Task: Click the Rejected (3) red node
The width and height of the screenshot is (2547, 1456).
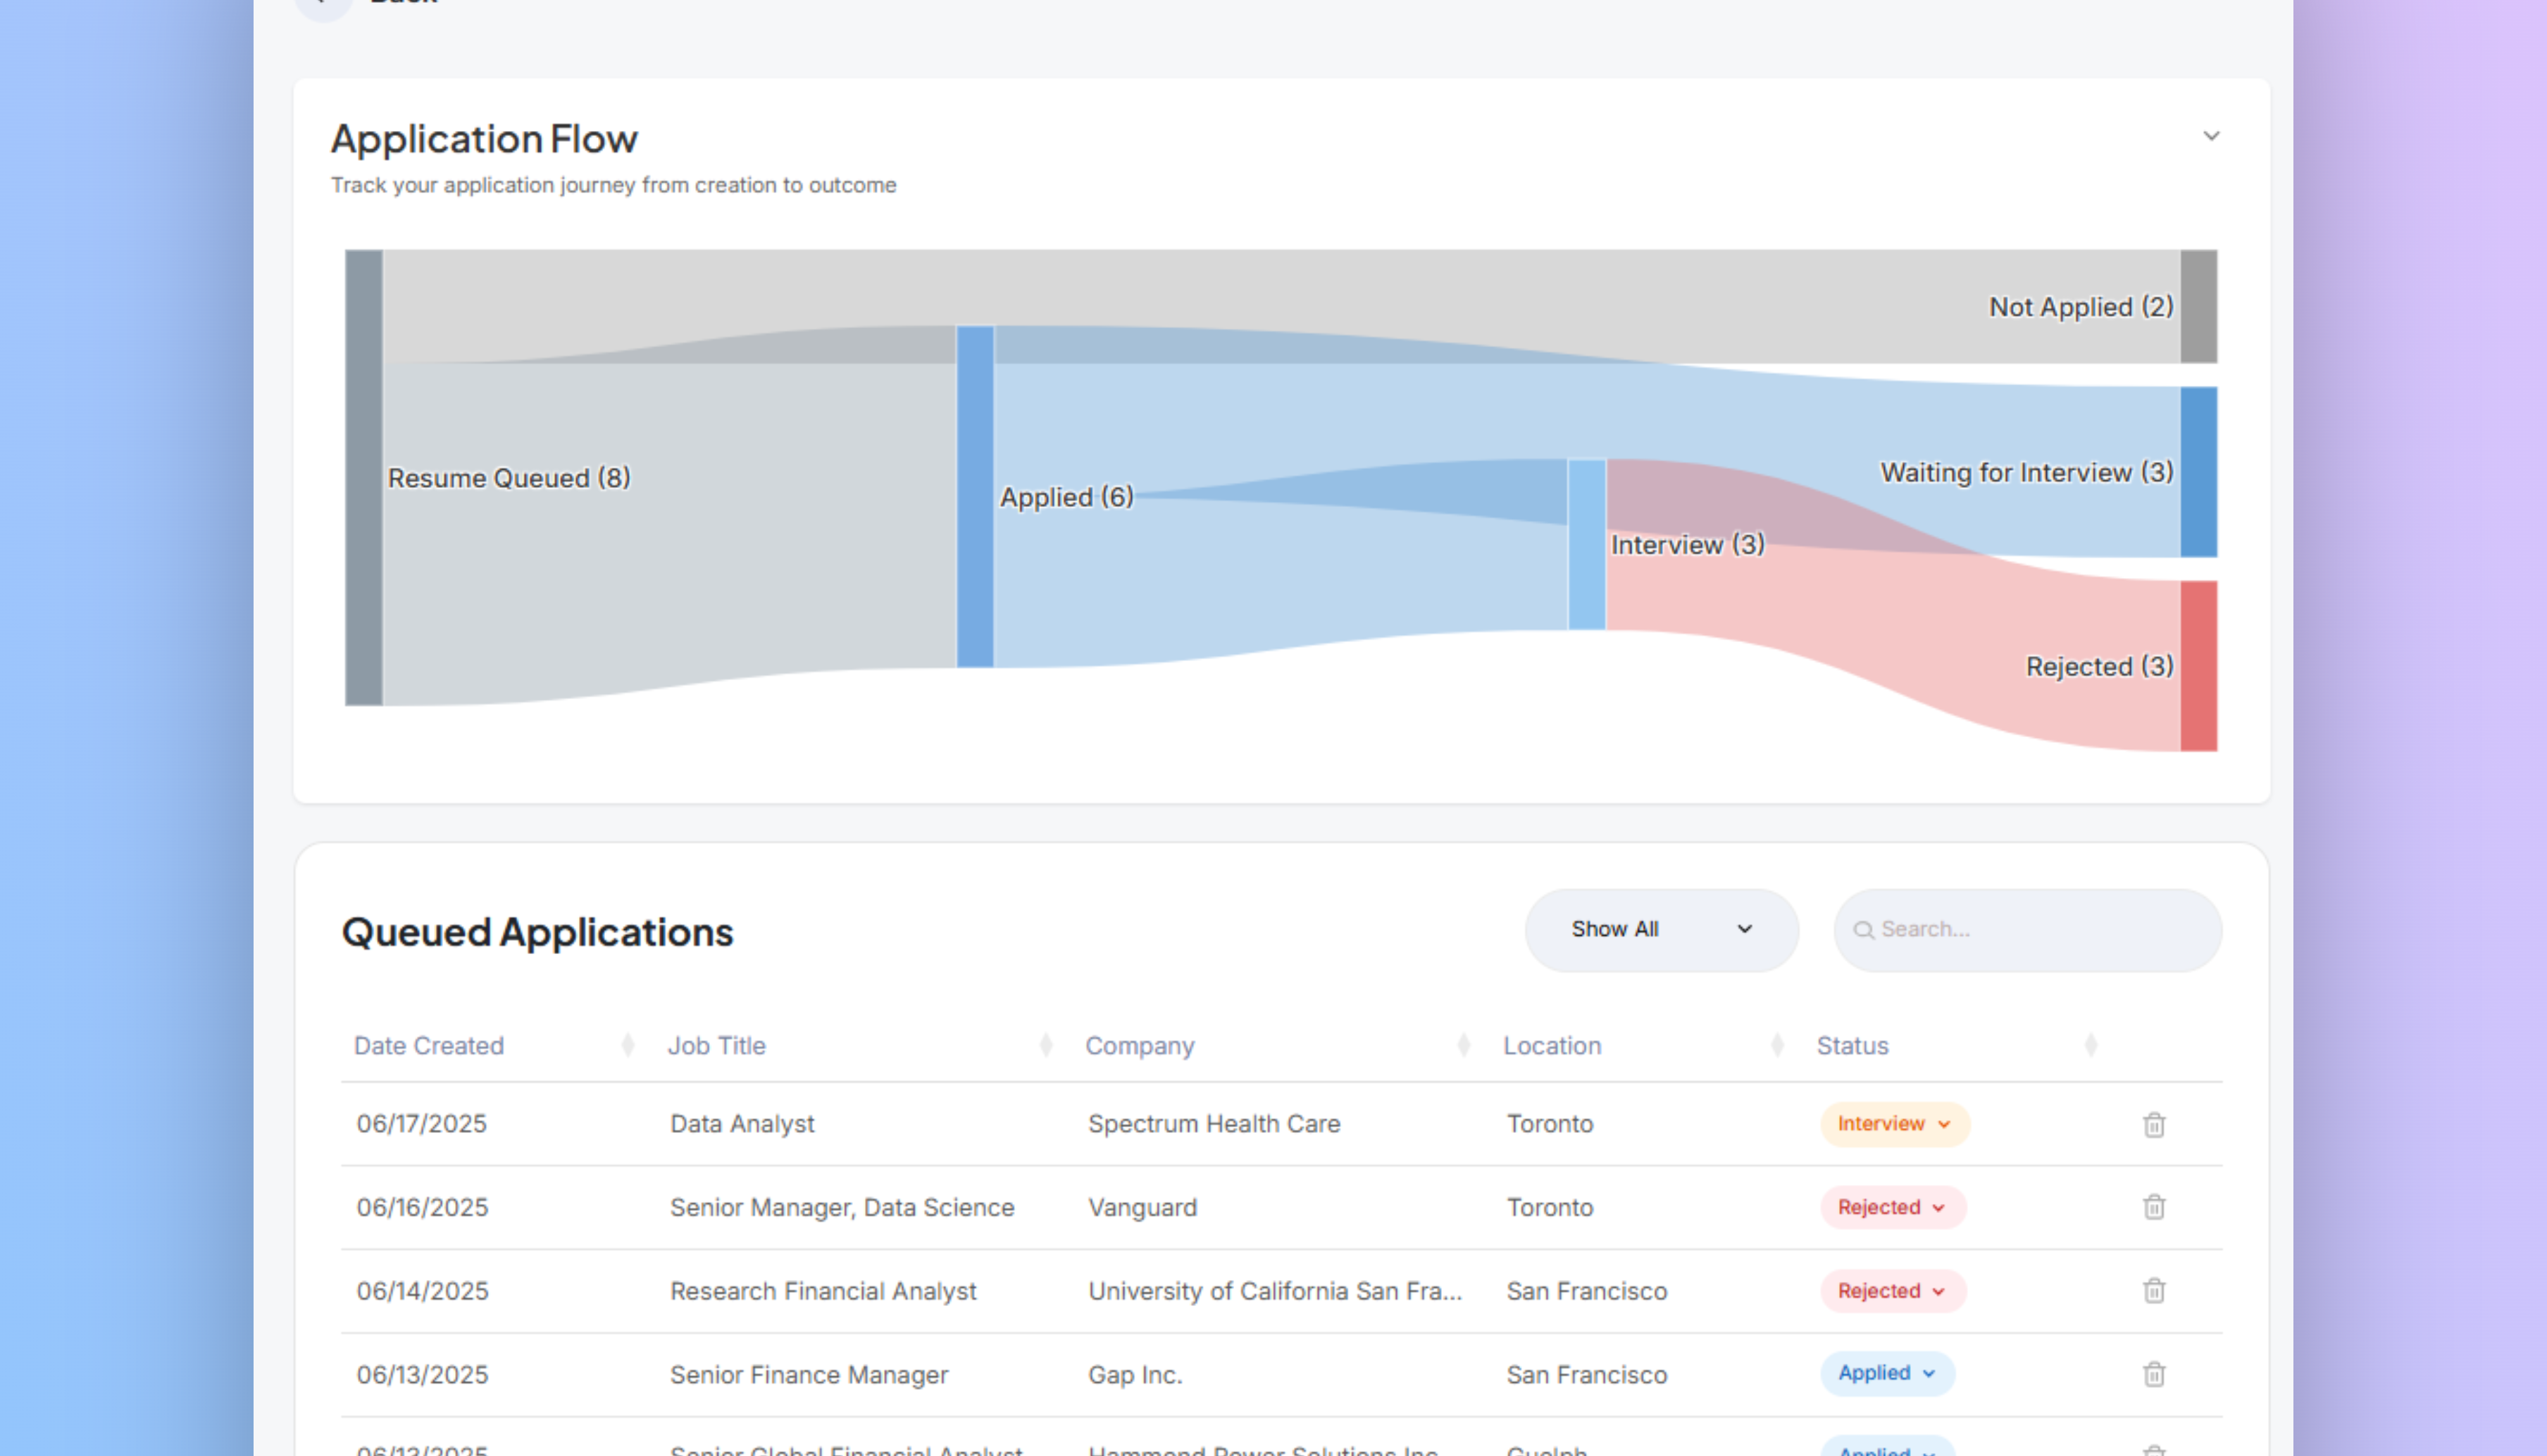Action: (2199, 666)
